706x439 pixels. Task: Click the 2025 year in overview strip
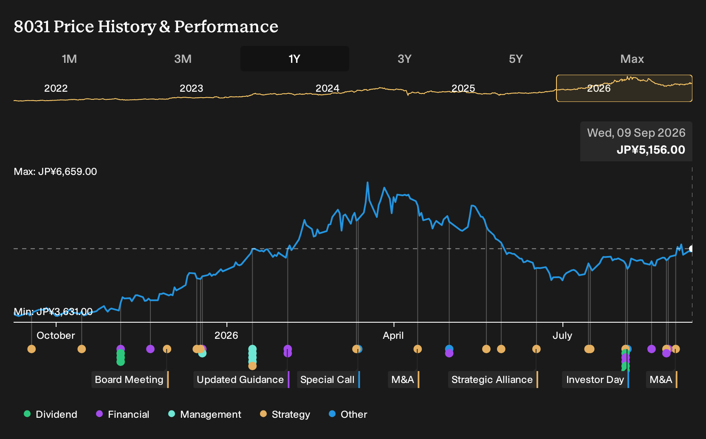pyautogui.click(x=463, y=88)
